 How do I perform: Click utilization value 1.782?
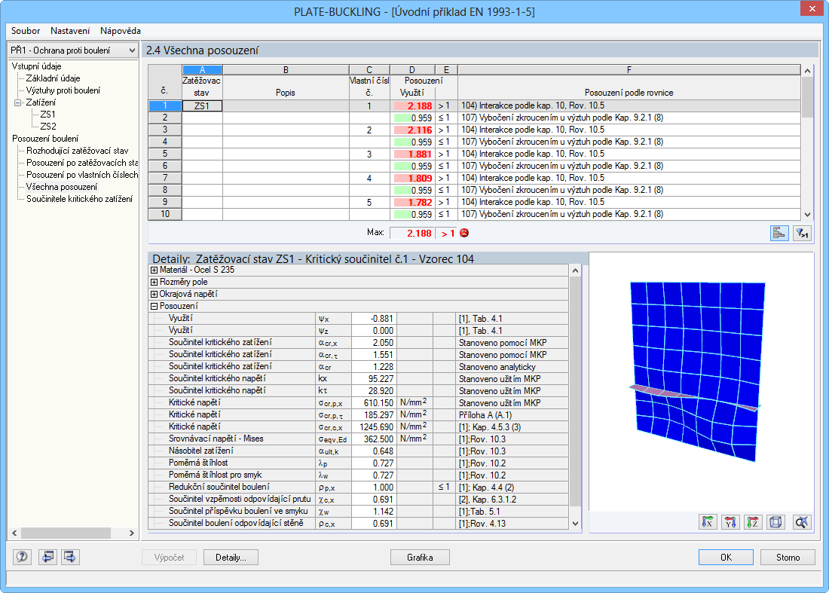(x=411, y=203)
